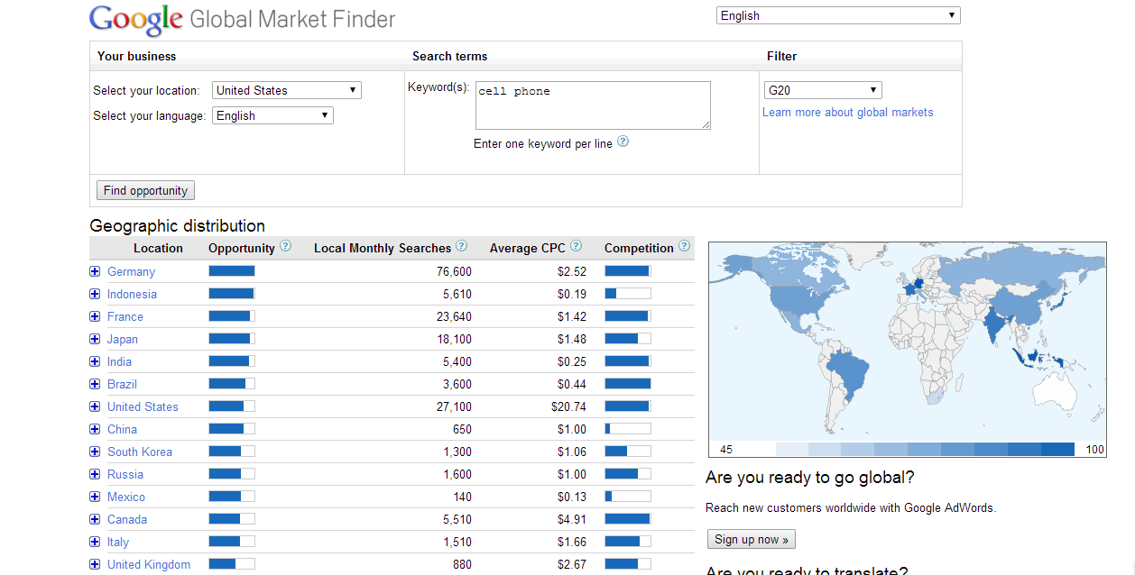Open the India location link
Viewport: 1135px width, 575px height.
tap(119, 361)
